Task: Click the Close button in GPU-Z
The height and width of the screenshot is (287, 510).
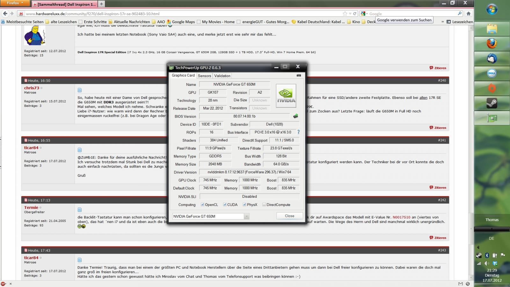Action: (289, 216)
